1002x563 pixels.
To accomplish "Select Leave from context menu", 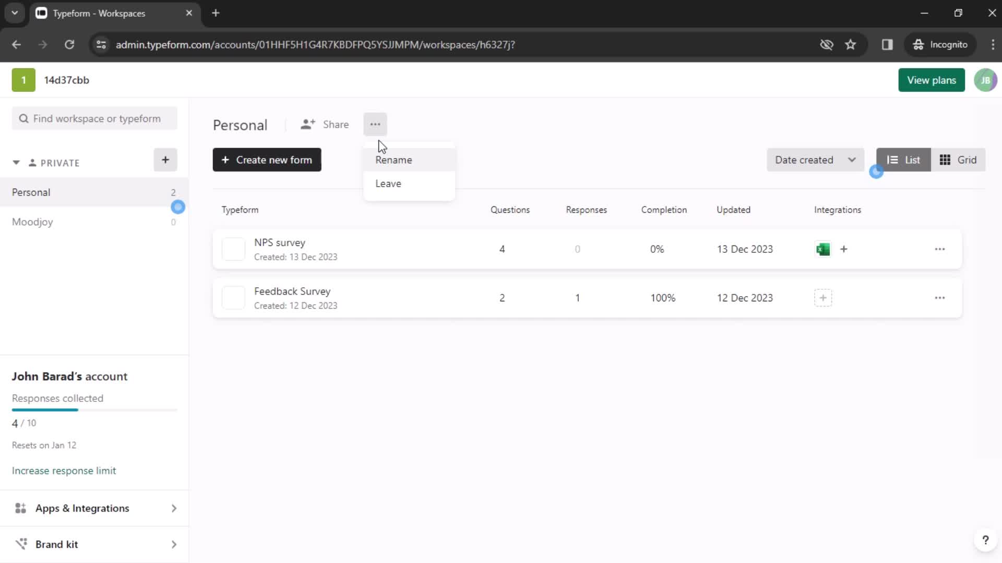I will coord(389,183).
